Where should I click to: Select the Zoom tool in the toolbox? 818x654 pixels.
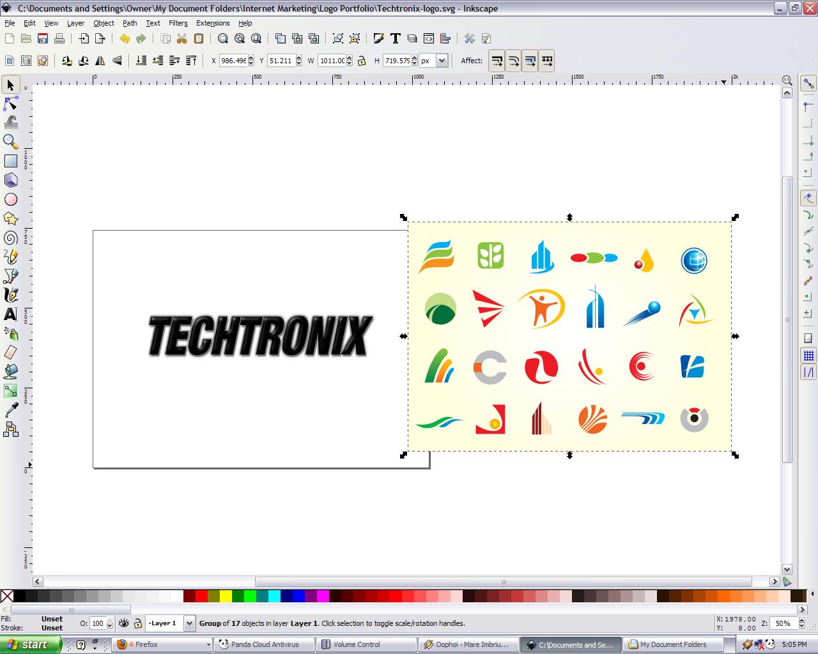(10, 142)
